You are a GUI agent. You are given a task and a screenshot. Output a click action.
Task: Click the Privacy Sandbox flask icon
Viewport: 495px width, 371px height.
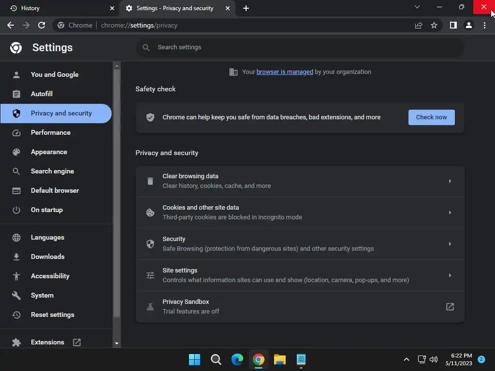pos(150,307)
